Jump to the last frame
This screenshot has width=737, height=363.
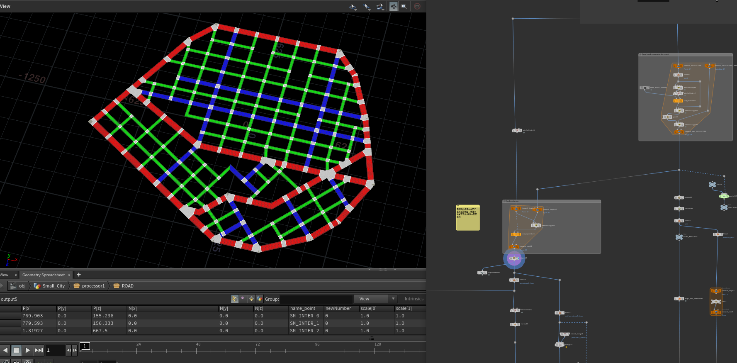point(39,350)
